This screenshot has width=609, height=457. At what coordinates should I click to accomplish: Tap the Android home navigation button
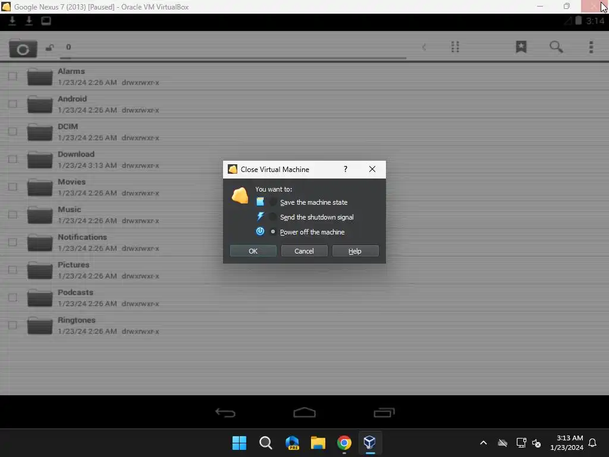click(x=304, y=412)
